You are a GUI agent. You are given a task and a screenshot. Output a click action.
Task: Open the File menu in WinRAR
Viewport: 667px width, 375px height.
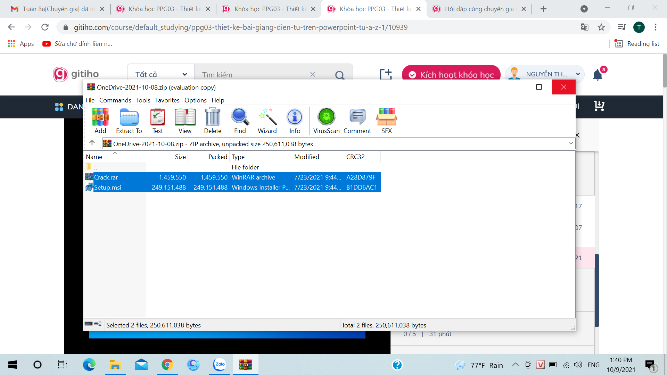pyautogui.click(x=90, y=100)
